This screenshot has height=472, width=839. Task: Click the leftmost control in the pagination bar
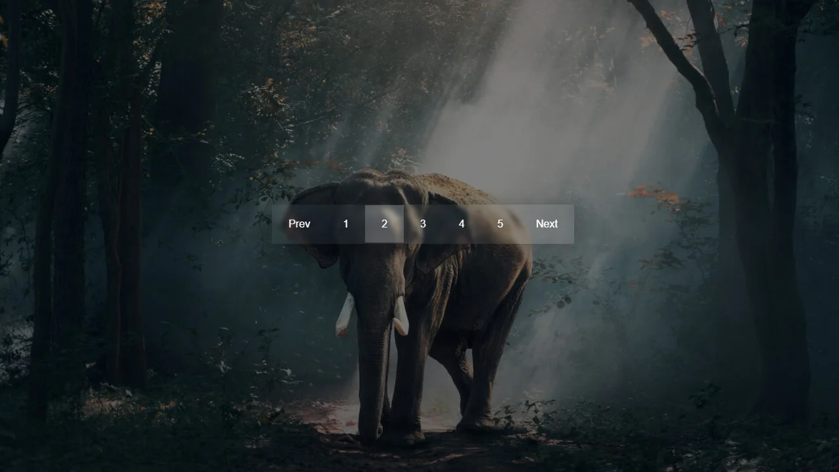300,224
